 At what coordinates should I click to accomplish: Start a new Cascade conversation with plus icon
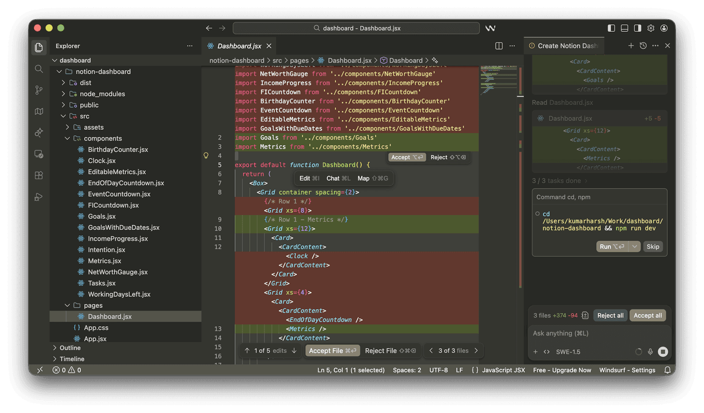click(x=631, y=46)
